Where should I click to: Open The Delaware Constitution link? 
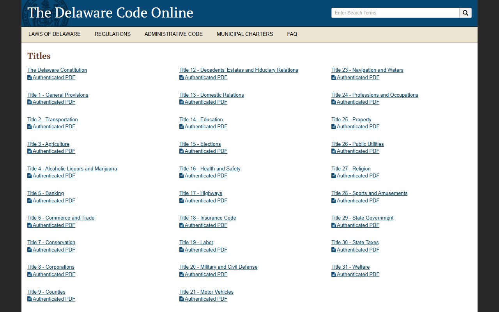(57, 70)
